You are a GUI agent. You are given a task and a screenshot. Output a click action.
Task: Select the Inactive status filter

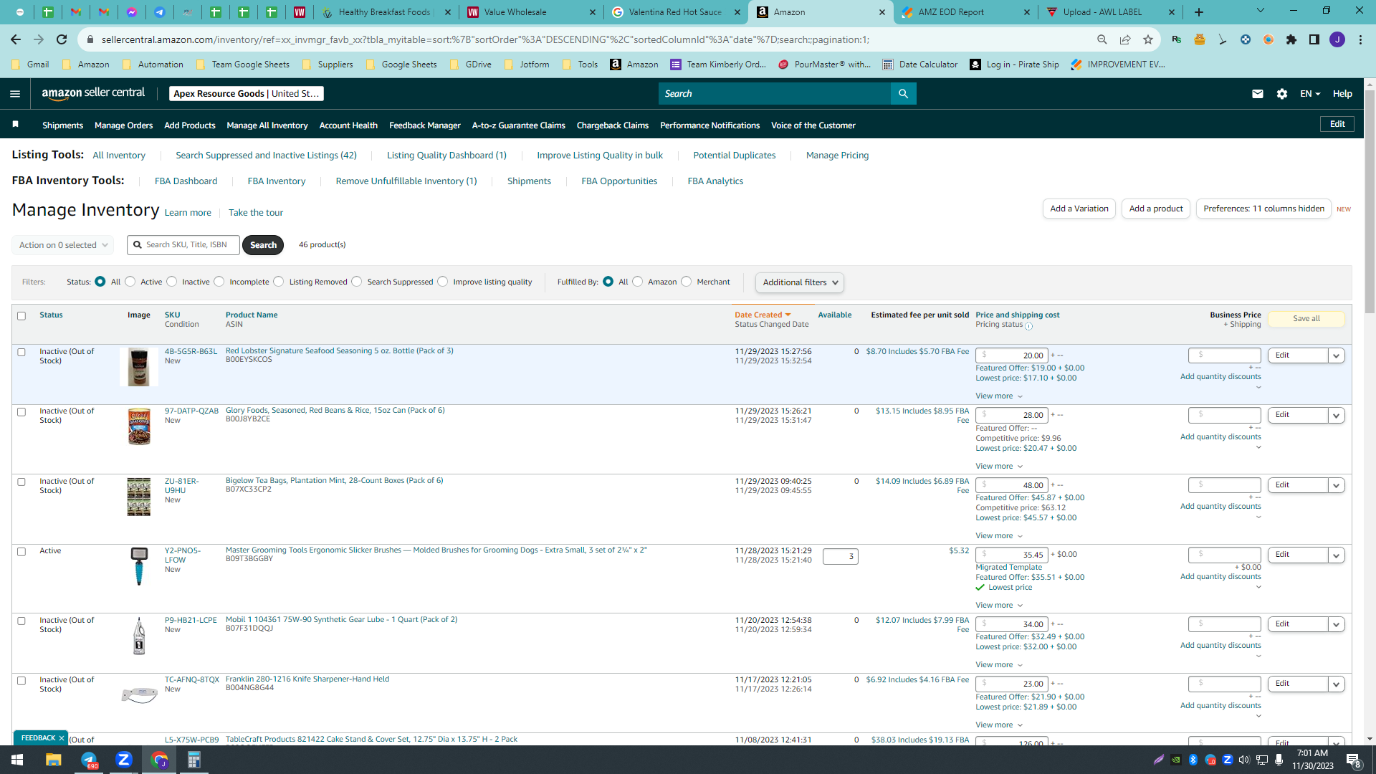point(172,282)
